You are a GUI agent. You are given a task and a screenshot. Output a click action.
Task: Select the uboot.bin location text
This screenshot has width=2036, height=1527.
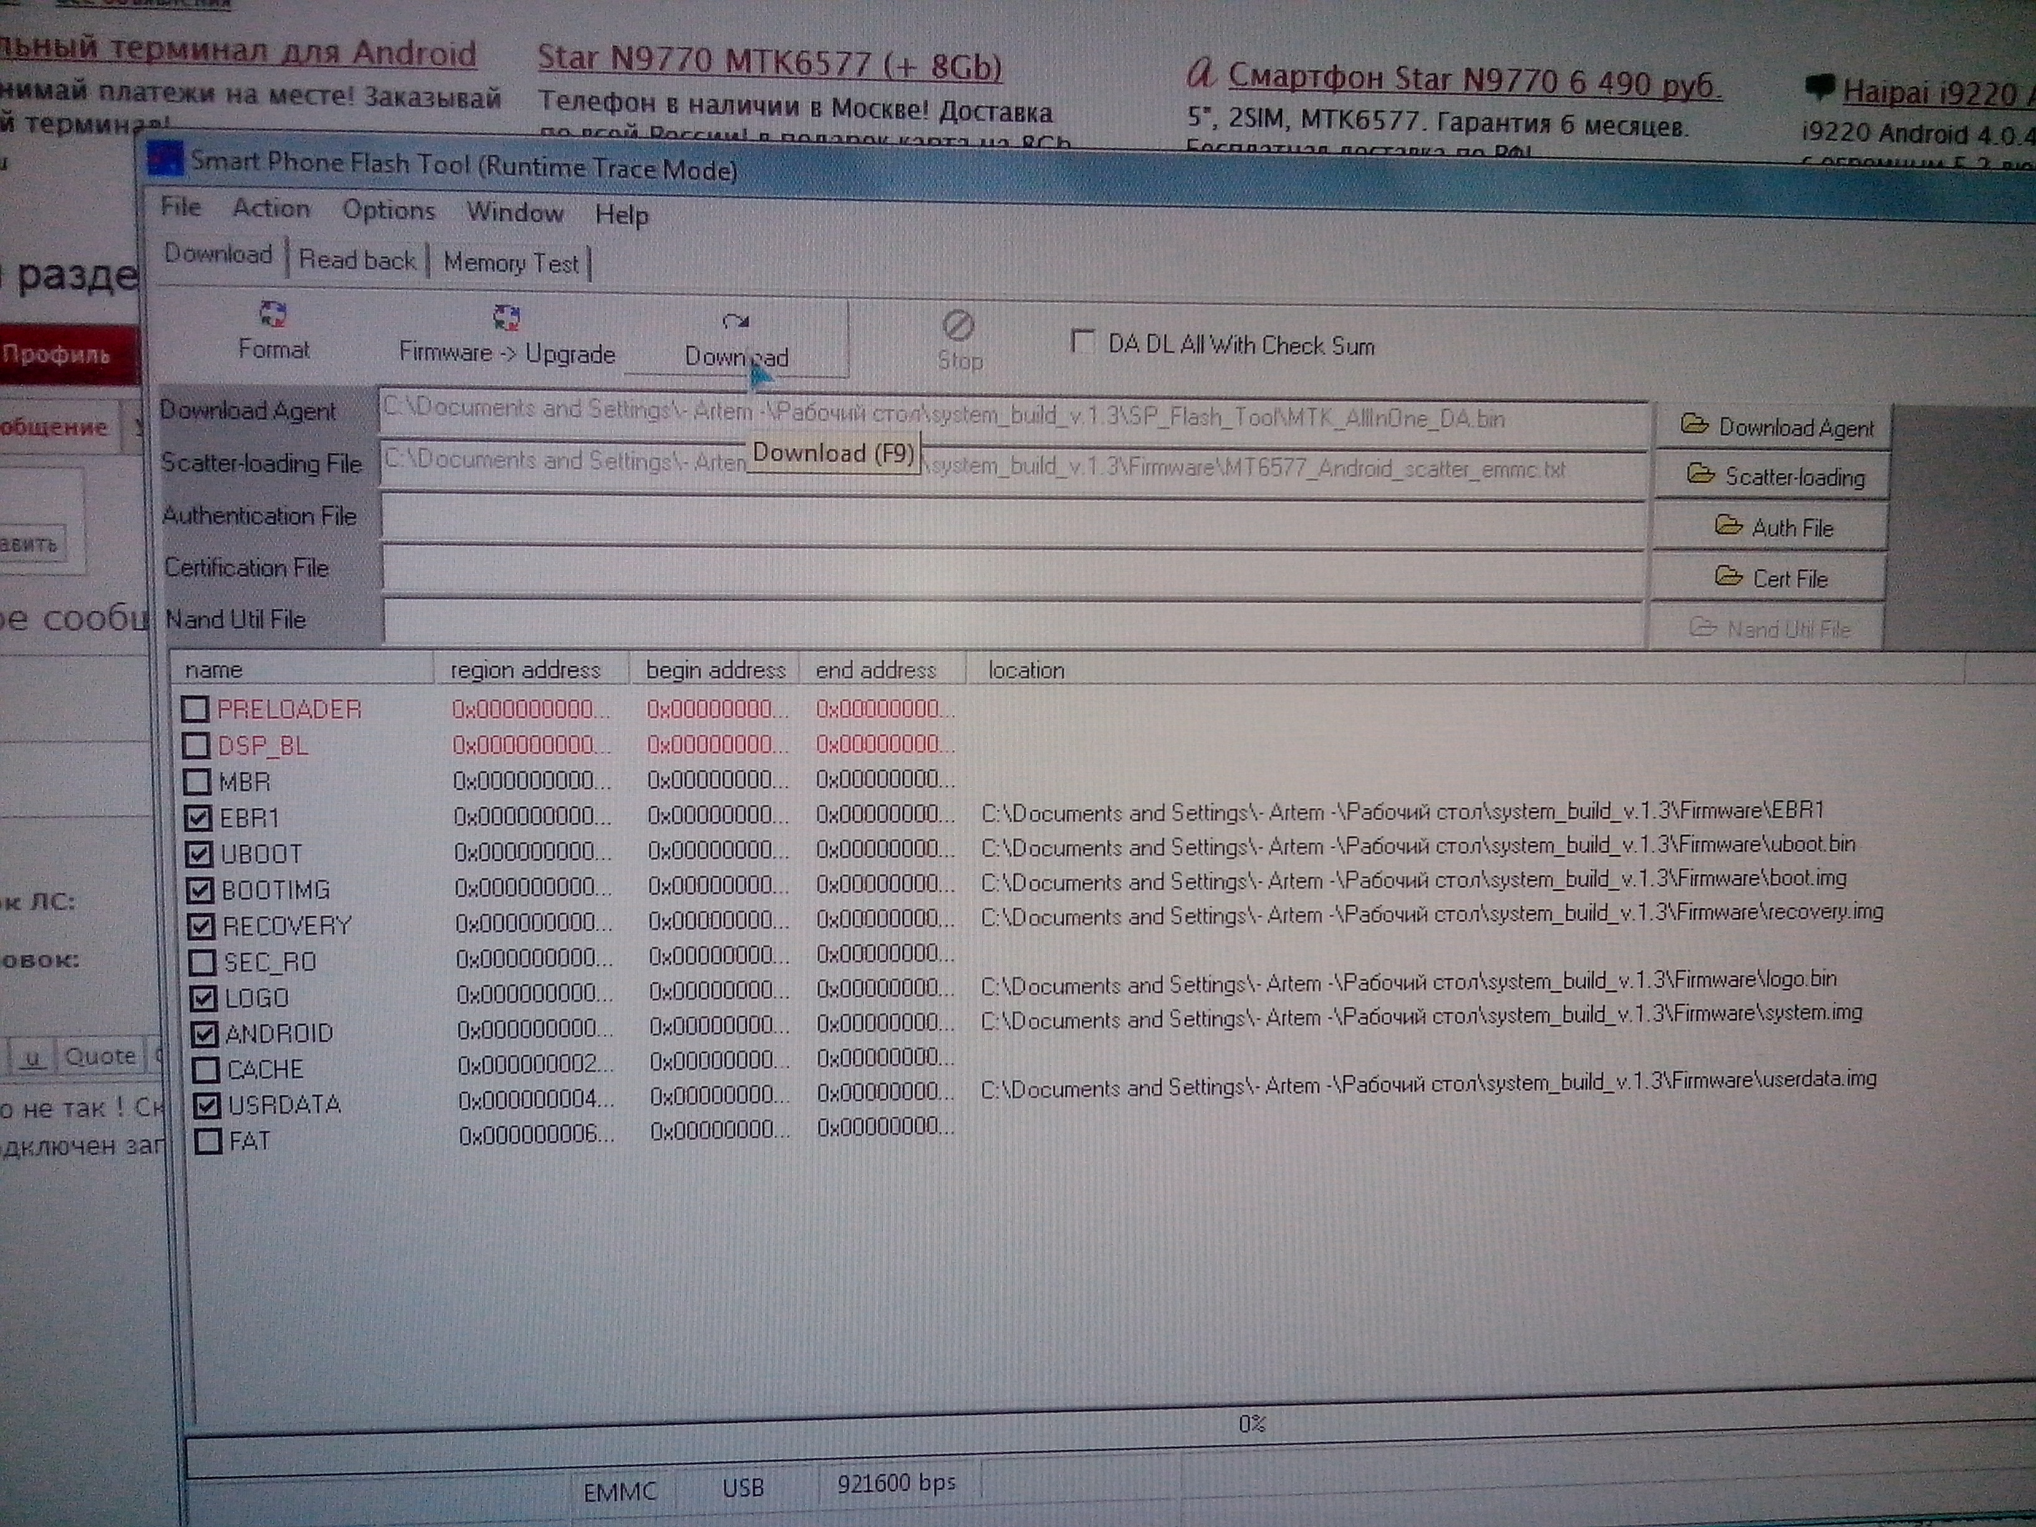[x=1418, y=846]
